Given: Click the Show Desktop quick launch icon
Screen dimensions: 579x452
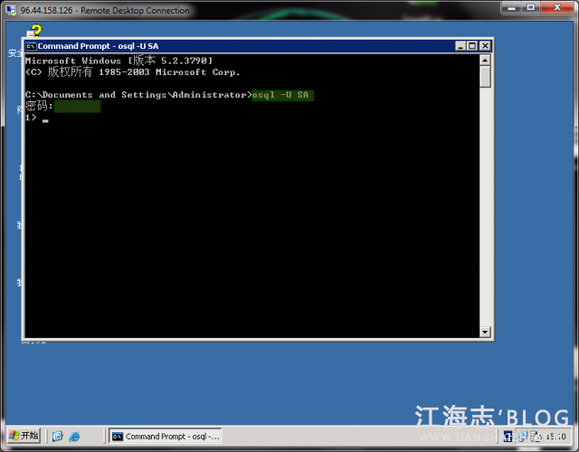Looking at the screenshot, I should (57, 436).
